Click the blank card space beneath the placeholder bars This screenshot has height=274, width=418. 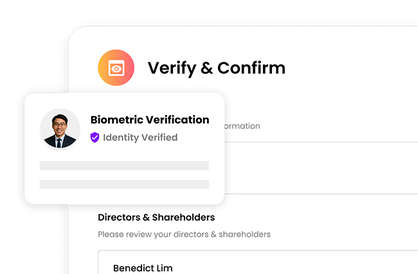(x=124, y=196)
